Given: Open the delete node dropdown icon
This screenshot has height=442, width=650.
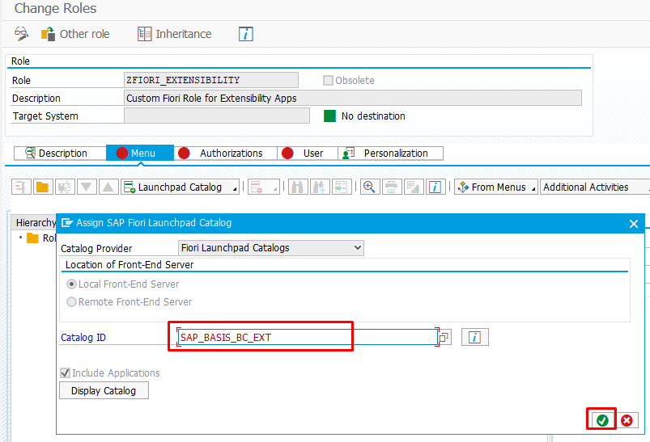Looking at the screenshot, I should pos(264,187).
